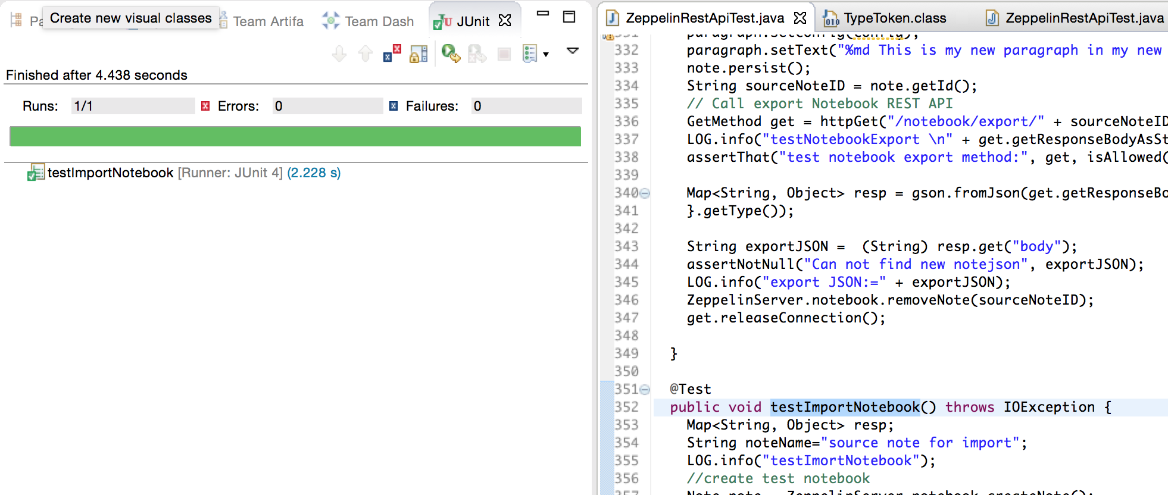Click the LOG.info("testImortNotebook") line
The image size is (1168, 495).
pyautogui.click(x=811, y=460)
